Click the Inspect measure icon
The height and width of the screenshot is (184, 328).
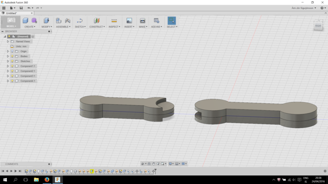point(114,21)
